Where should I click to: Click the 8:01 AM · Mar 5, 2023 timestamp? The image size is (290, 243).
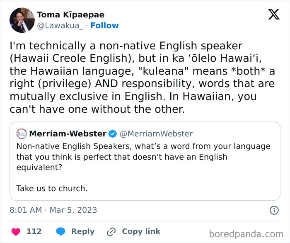pos(53,210)
